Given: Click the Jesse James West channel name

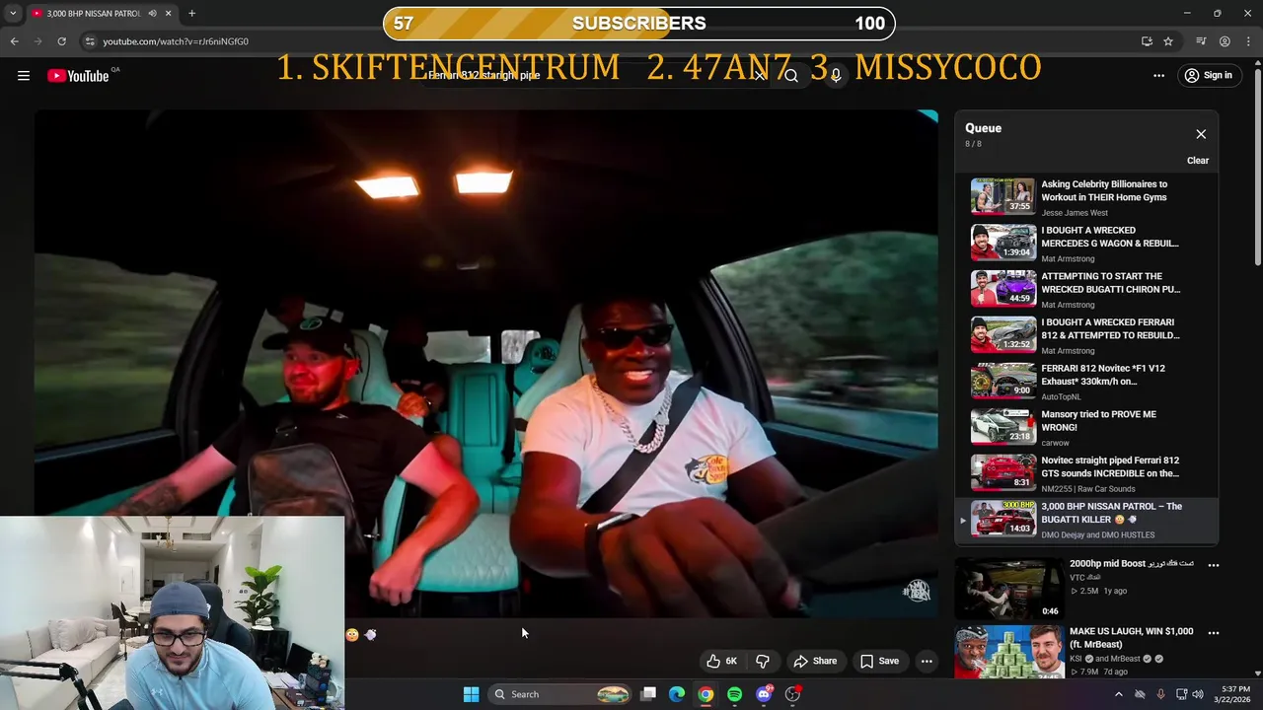Looking at the screenshot, I should tap(1075, 213).
